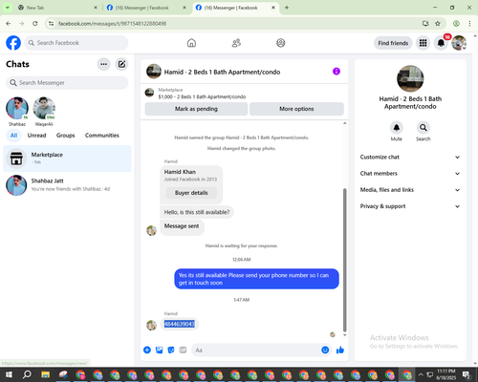Open the emoji picker
Viewport: 478px width, 382px height.
pos(325,350)
